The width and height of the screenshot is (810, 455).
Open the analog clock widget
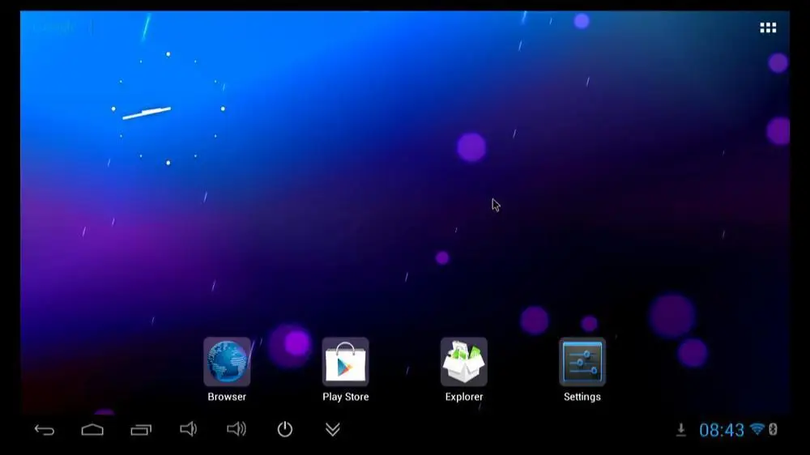point(168,108)
